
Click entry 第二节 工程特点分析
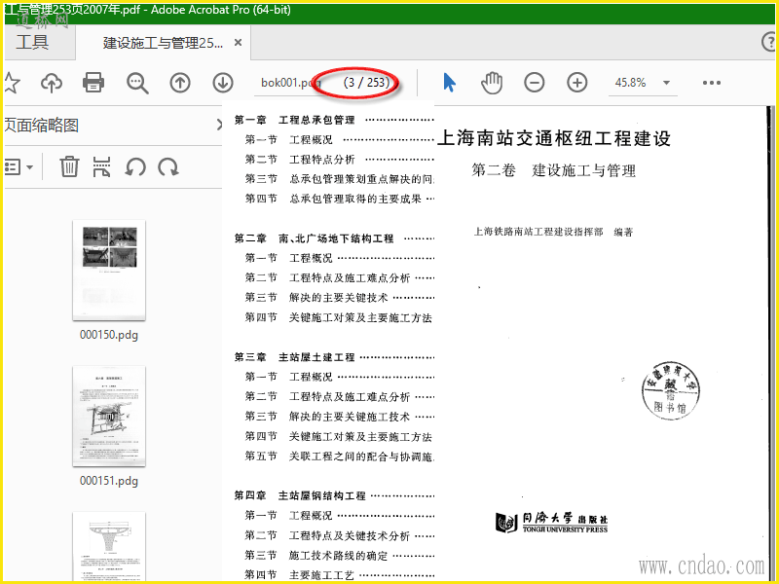point(300,160)
